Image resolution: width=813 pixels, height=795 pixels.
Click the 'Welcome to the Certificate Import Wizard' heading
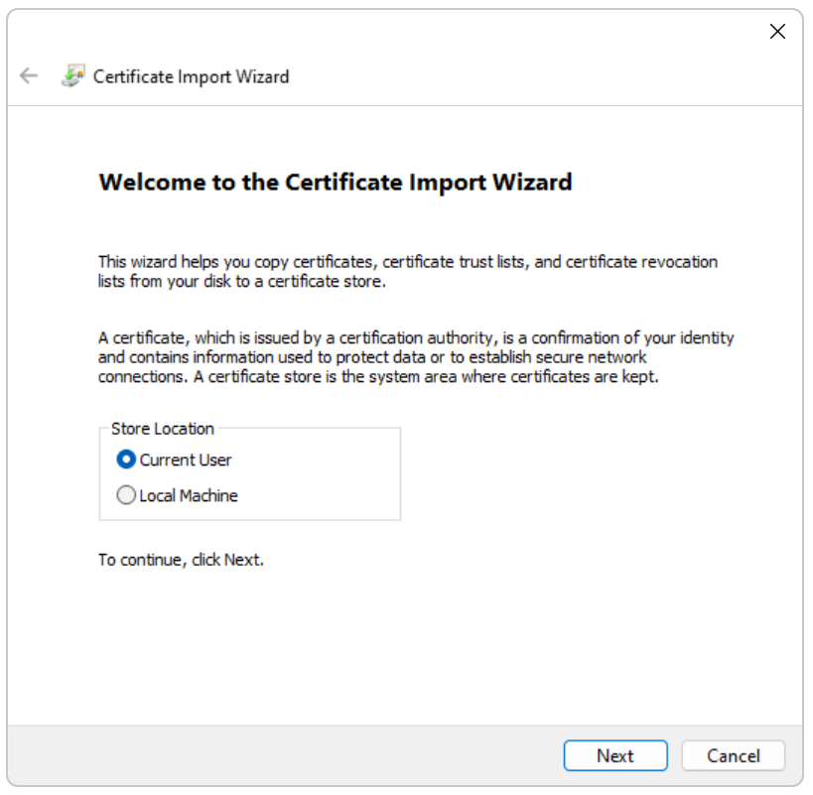coord(336,183)
